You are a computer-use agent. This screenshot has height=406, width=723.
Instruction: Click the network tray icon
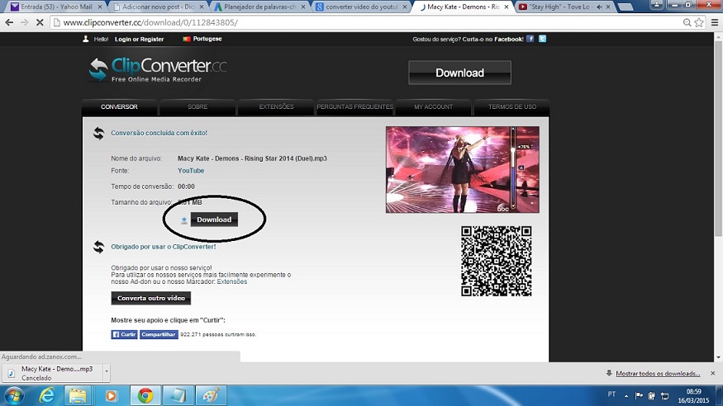[x=664, y=395]
